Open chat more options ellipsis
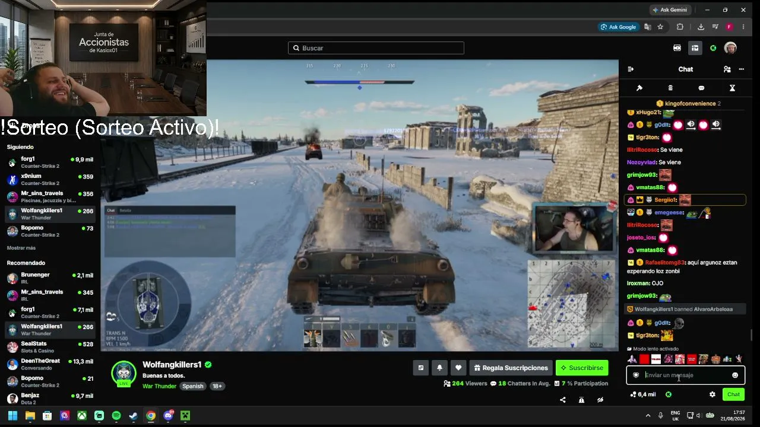Viewport: 760px width, 427px height. [x=741, y=69]
